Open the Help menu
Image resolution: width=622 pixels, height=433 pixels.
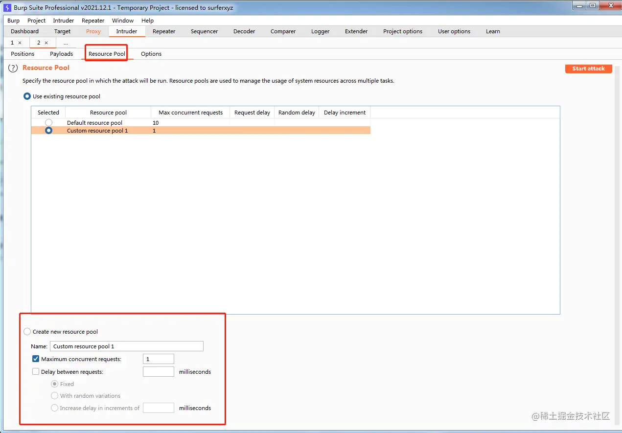point(147,21)
